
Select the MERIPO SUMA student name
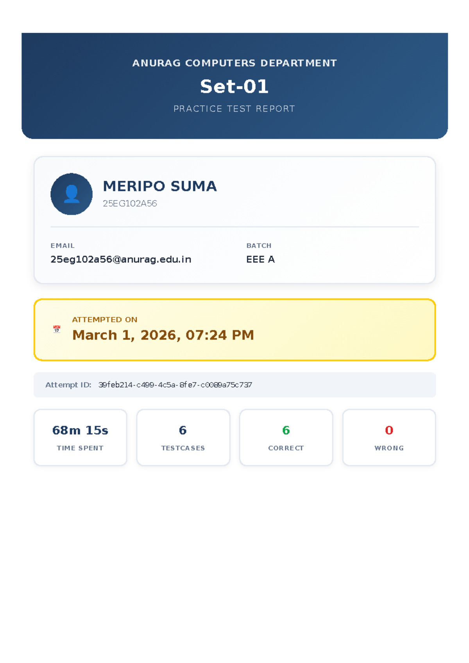pos(159,186)
